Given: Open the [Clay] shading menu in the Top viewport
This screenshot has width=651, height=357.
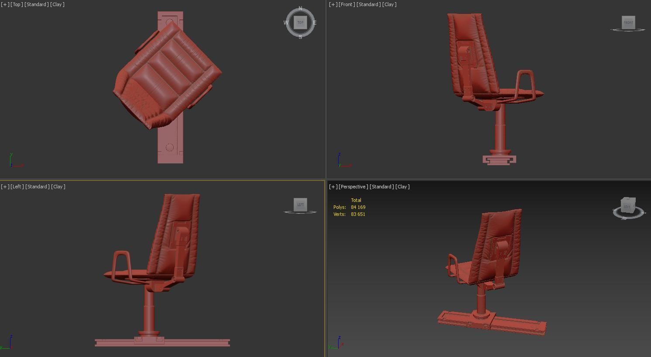Looking at the screenshot, I should [x=57, y=4].
